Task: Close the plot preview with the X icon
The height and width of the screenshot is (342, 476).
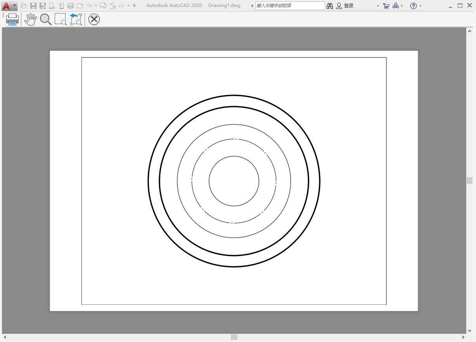Action: (x=94, y=19)
